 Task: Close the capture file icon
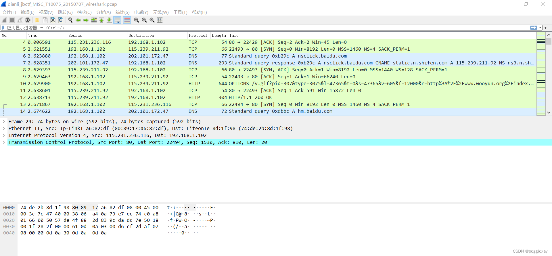(x=53, y=20)
